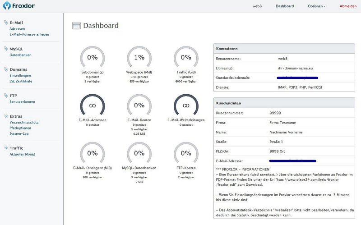The width and height of the screenshot is (361, 225).
Task: Click web8 username in the top bar
Action: click(x=258, y=6)
